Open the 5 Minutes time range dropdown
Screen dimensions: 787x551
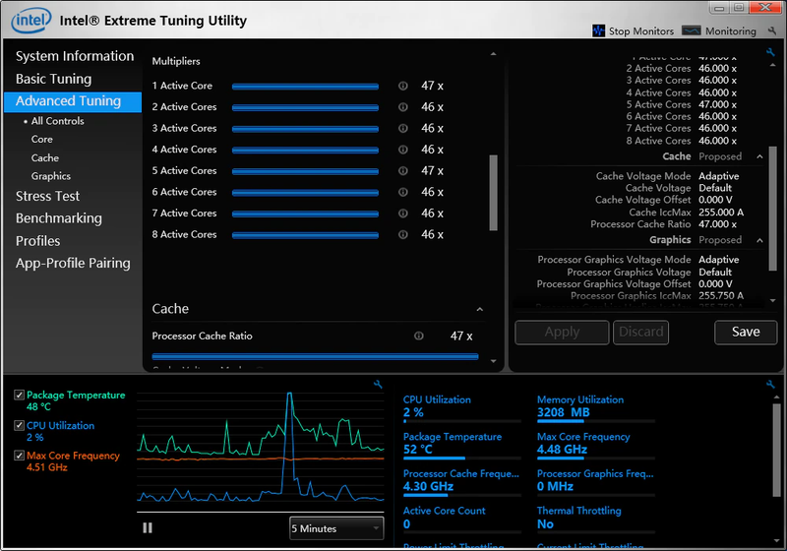click(335, 528)
